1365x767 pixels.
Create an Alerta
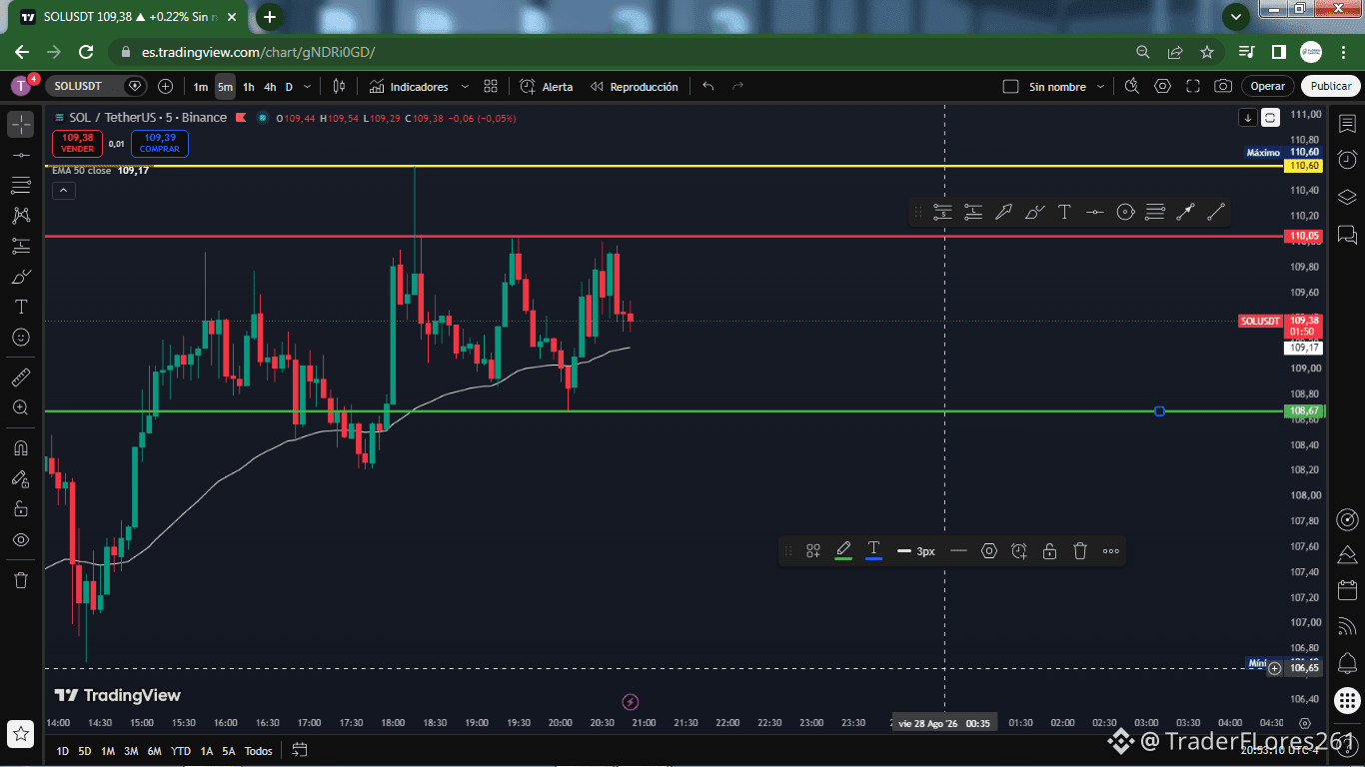coord(547,87)
